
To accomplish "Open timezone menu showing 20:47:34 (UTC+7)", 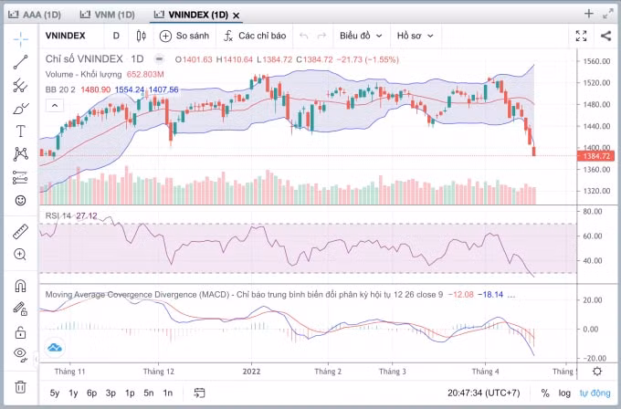I will tap(484, 393).
